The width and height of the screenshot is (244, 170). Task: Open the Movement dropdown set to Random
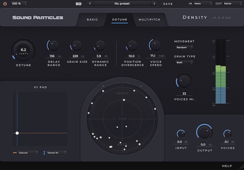184,47
